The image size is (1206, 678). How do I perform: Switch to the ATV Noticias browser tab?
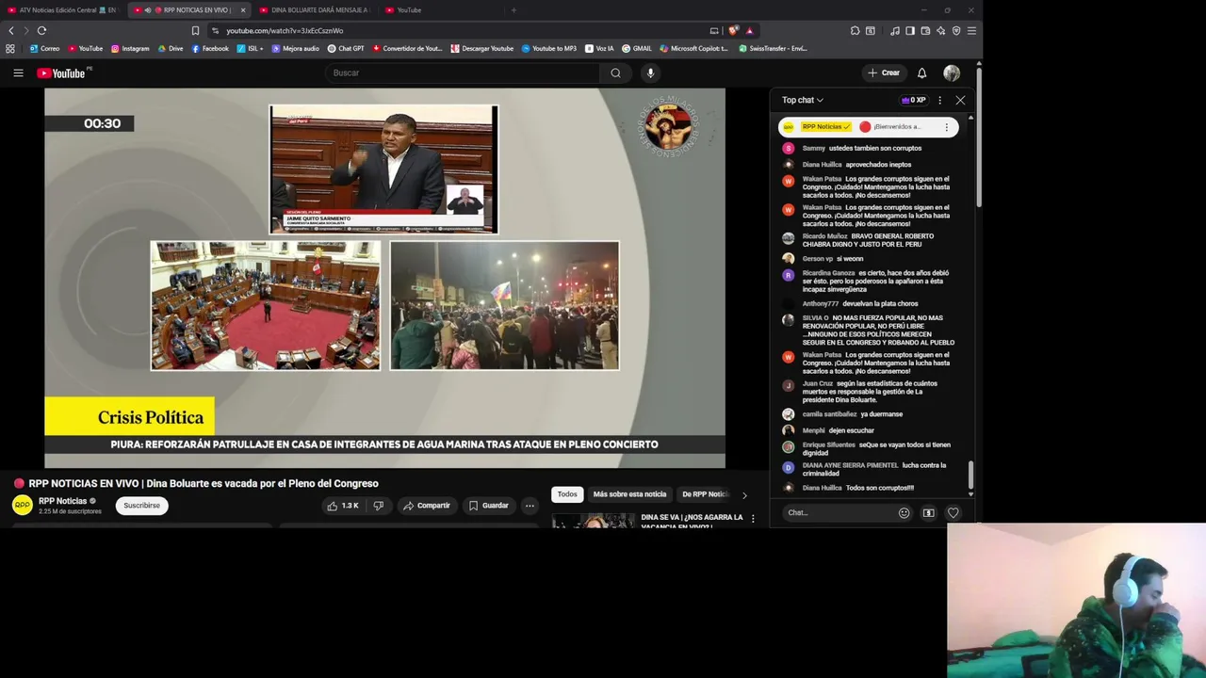tap(62, 10)
